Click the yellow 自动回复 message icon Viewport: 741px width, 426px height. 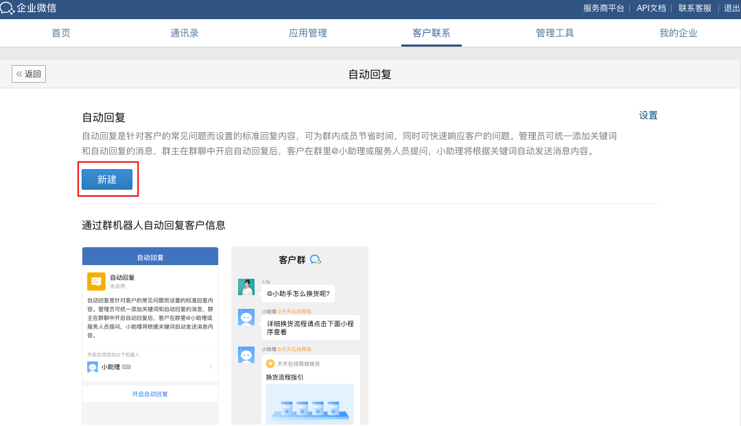click(x=96, y=281)
